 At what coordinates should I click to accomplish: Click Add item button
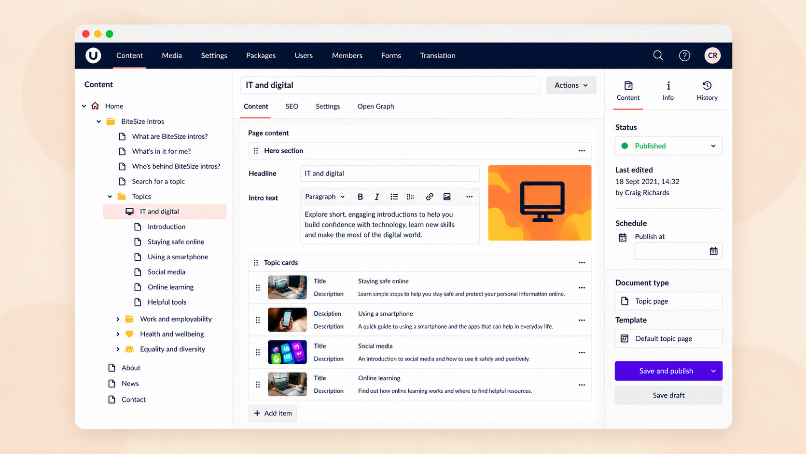click(273, 413)
